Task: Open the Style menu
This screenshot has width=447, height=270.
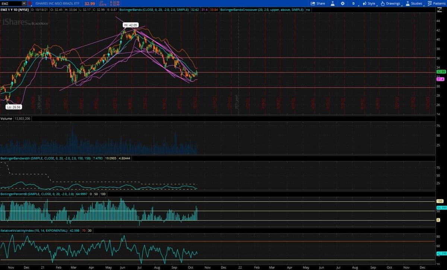Action: (369, 3)
